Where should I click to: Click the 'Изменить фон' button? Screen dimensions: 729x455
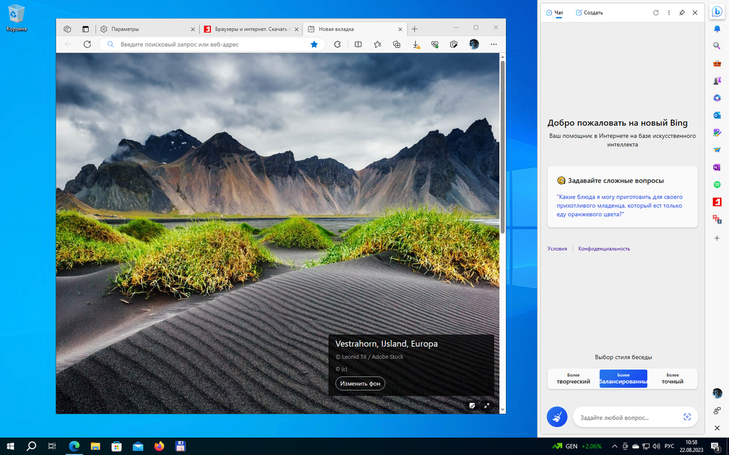coord(360,384)
